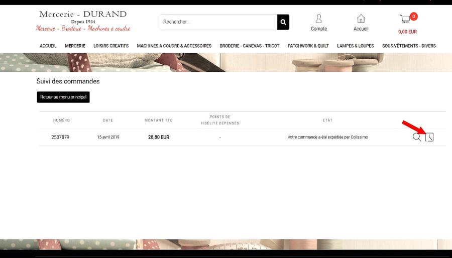This screenshot has width=452, height=258.
Task: Open SOUS VÊTEMENTS - DIVERS menu
Action: tap(409, 46)
